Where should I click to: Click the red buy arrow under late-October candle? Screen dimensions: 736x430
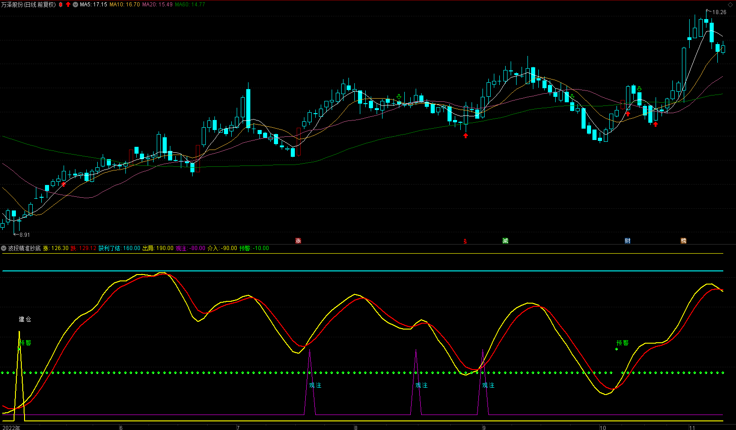coord(656,124)
